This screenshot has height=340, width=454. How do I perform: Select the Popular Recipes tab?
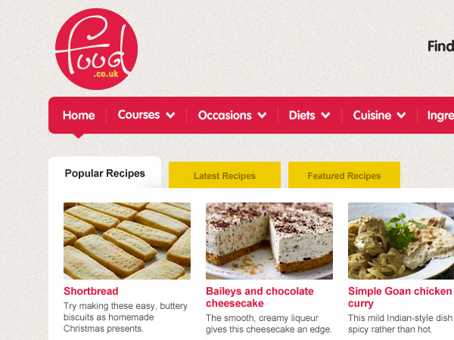point(105,173)
